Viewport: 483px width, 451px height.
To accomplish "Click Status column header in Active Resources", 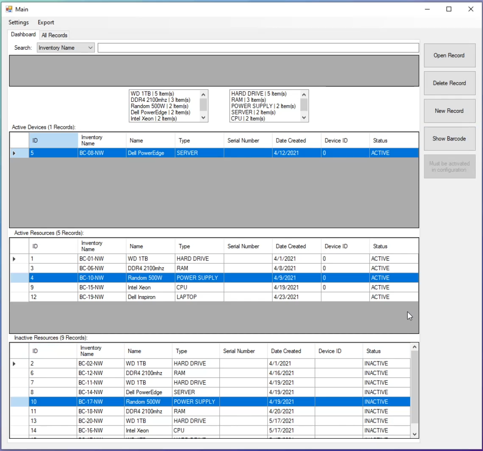I will [380, 246].
